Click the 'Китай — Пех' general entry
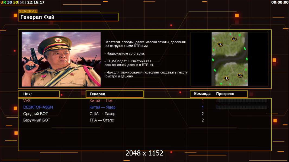The image size is (289, 162). pos(101,100)
